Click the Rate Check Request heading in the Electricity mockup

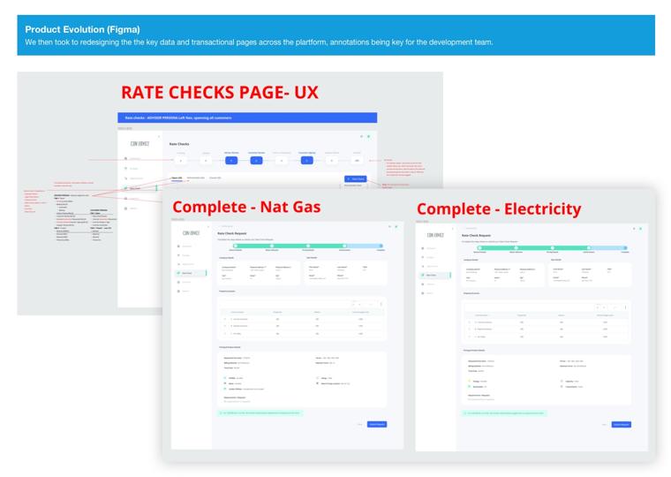pos(476,236)
